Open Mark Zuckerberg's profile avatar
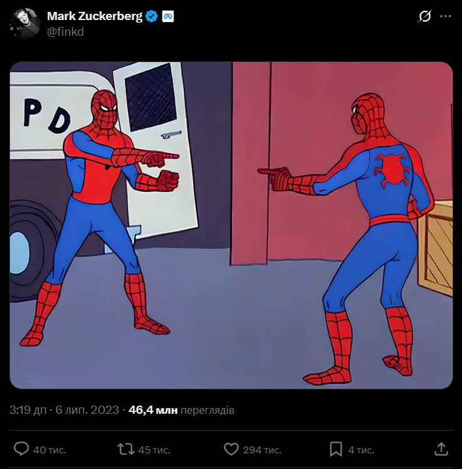 tap(25, 24)
